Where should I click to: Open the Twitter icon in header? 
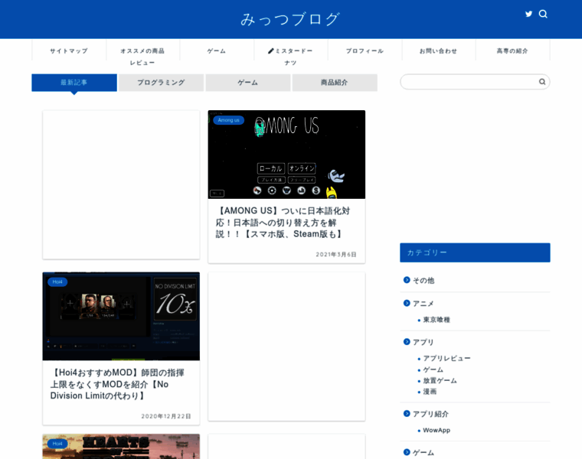tap(528, 14)
